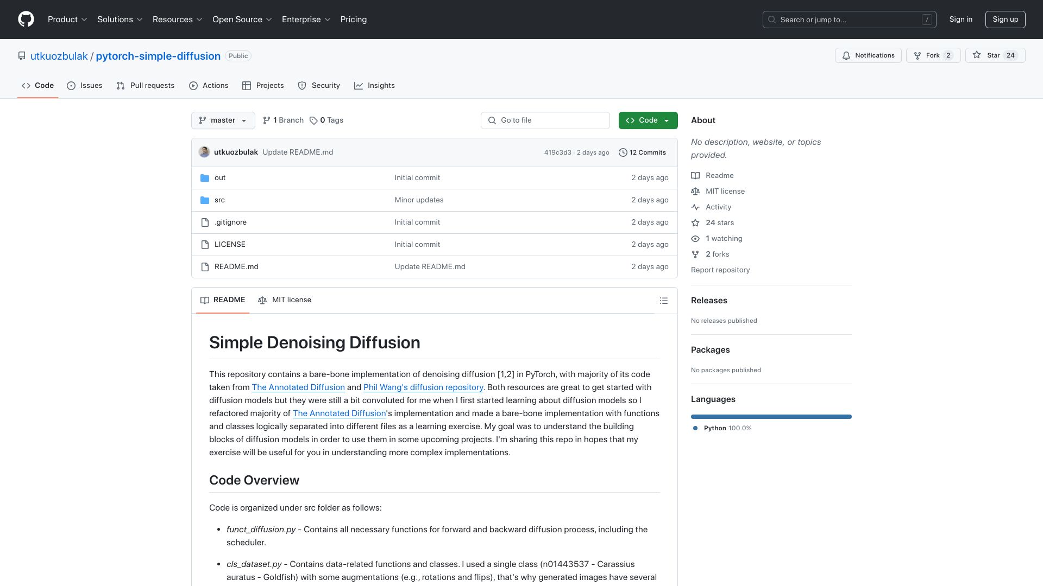The image size is (1043, 586).
Task: Open the first The Annotated Diffusion link
Action: (x=298, y=387)
